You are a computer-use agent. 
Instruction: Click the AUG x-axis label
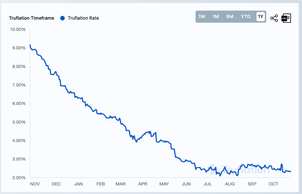230,184
